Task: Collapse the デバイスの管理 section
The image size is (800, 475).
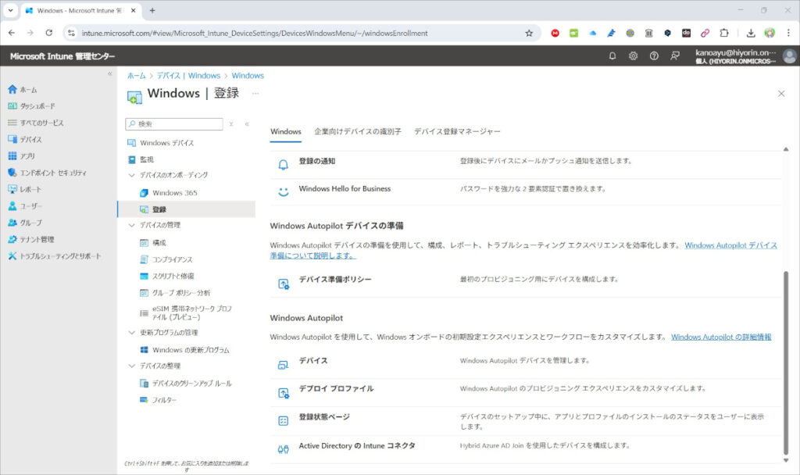Action: click(x=131, y=225)
